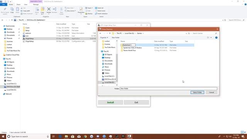Click the taskbar search box
The height and width of the screenshot is (139, 247).
tap(28, 136)
